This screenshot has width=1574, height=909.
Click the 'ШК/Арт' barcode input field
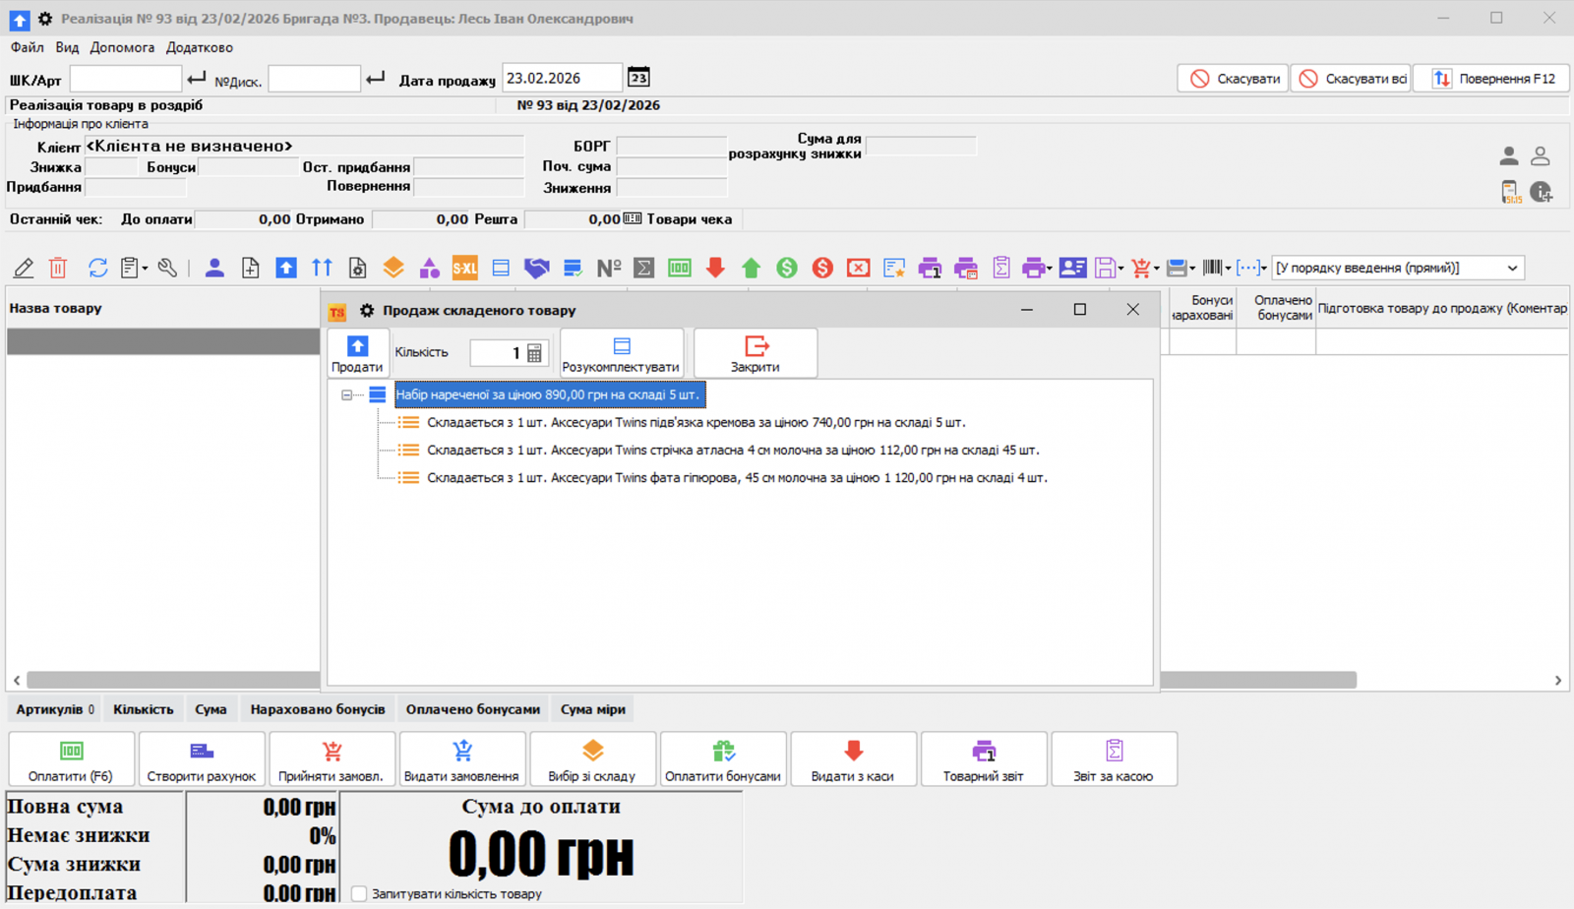pos(125,79)
